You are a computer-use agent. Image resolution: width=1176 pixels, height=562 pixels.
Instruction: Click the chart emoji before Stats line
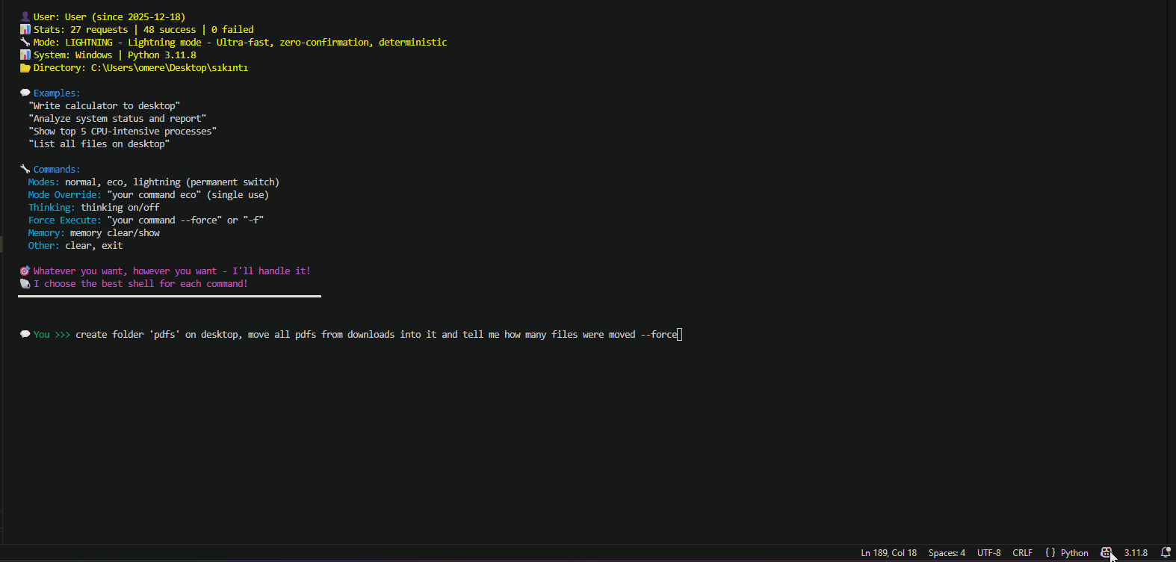(x=25, y=30)
